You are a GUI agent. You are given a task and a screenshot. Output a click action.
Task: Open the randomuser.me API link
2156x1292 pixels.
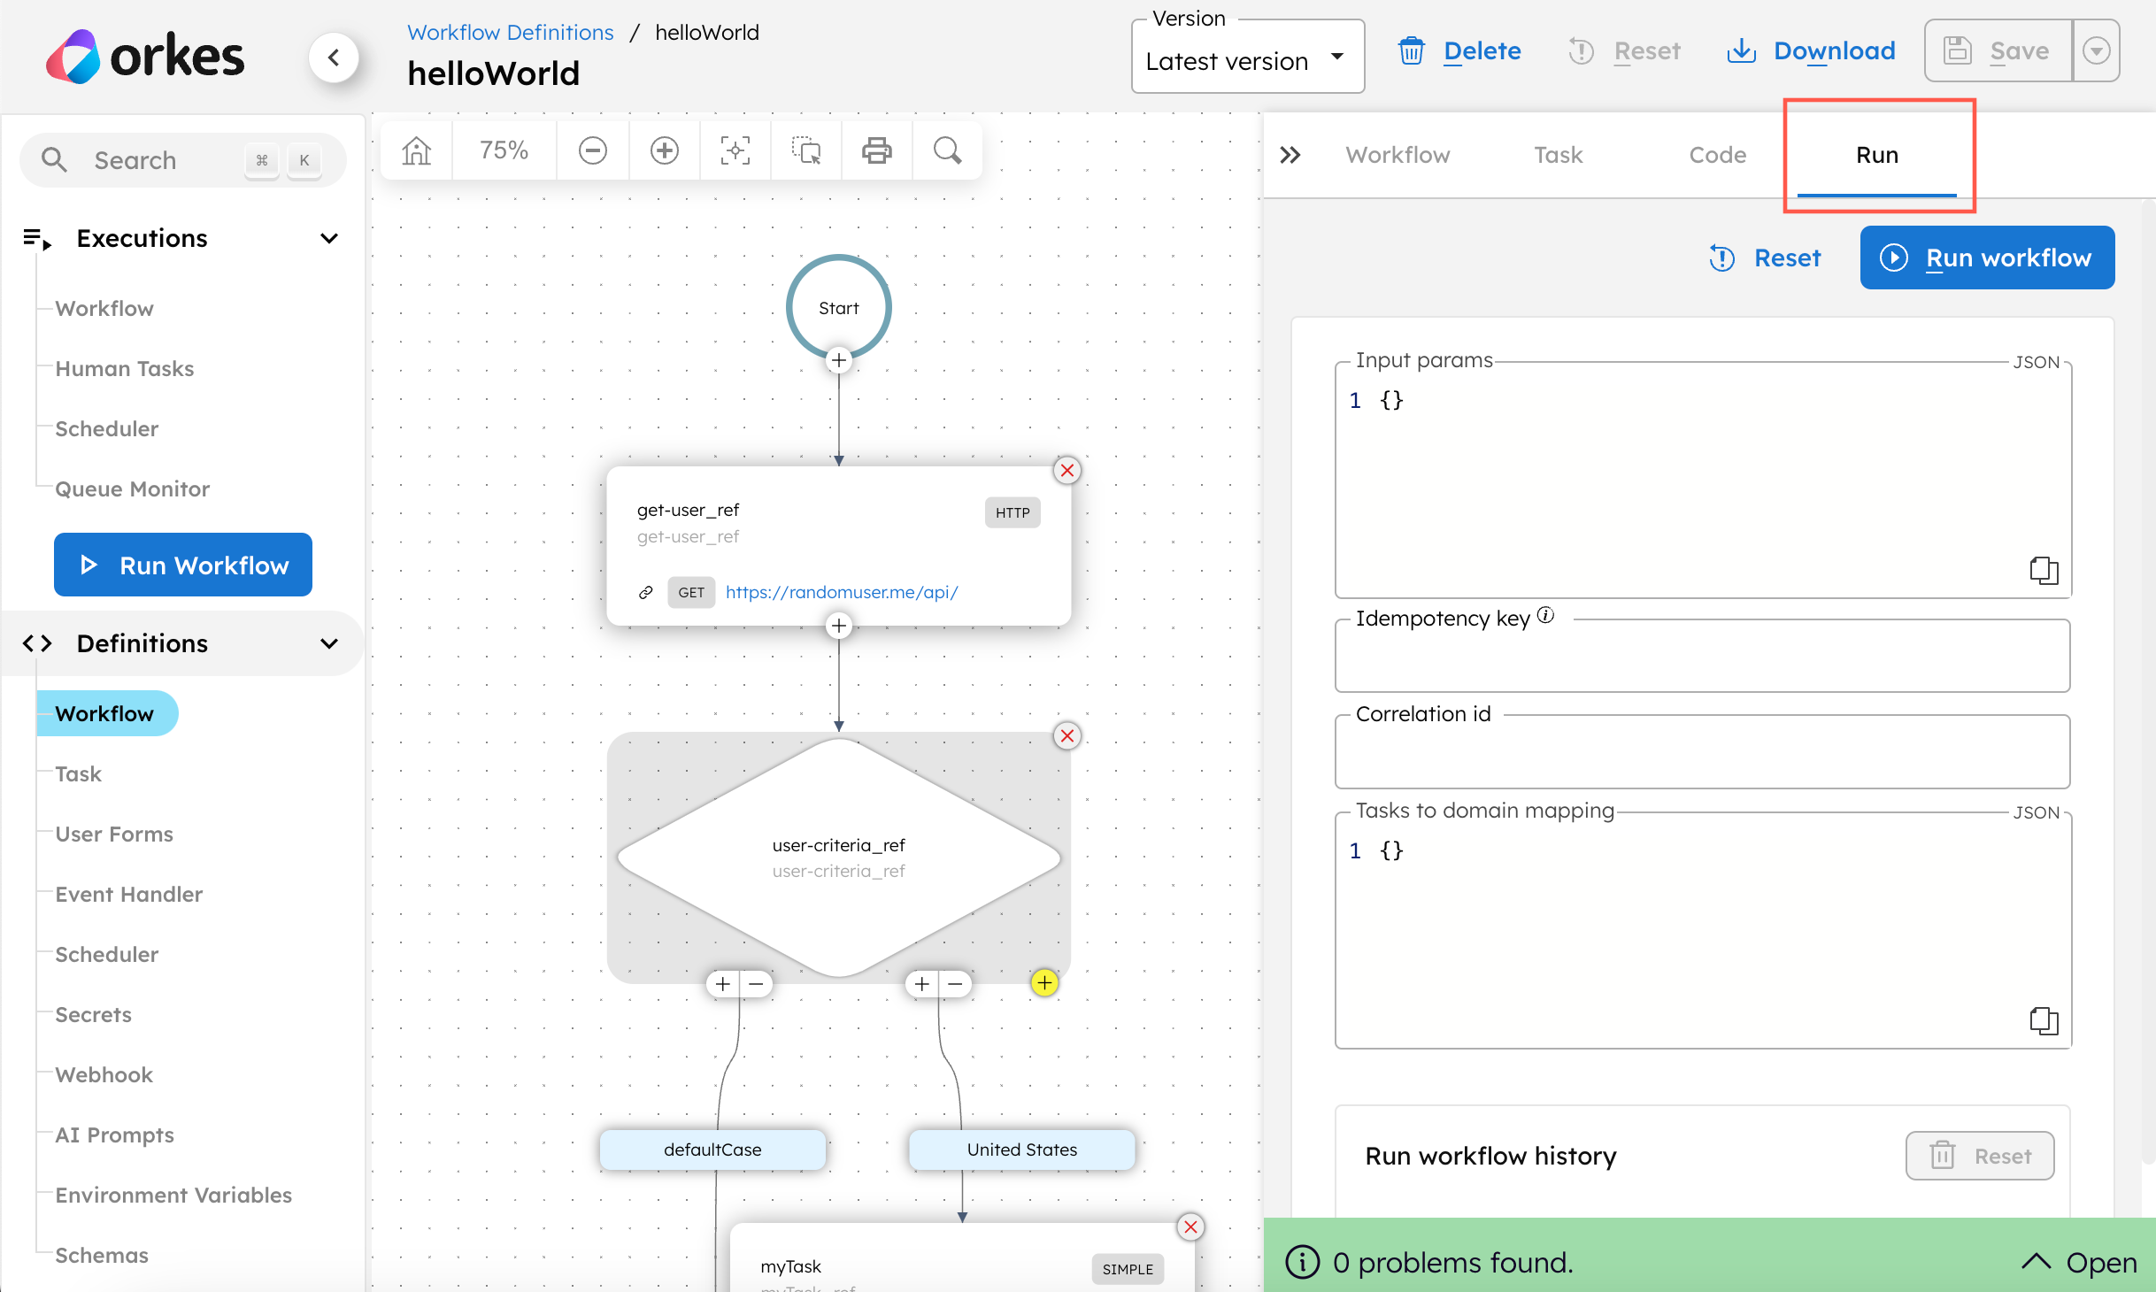842,592
